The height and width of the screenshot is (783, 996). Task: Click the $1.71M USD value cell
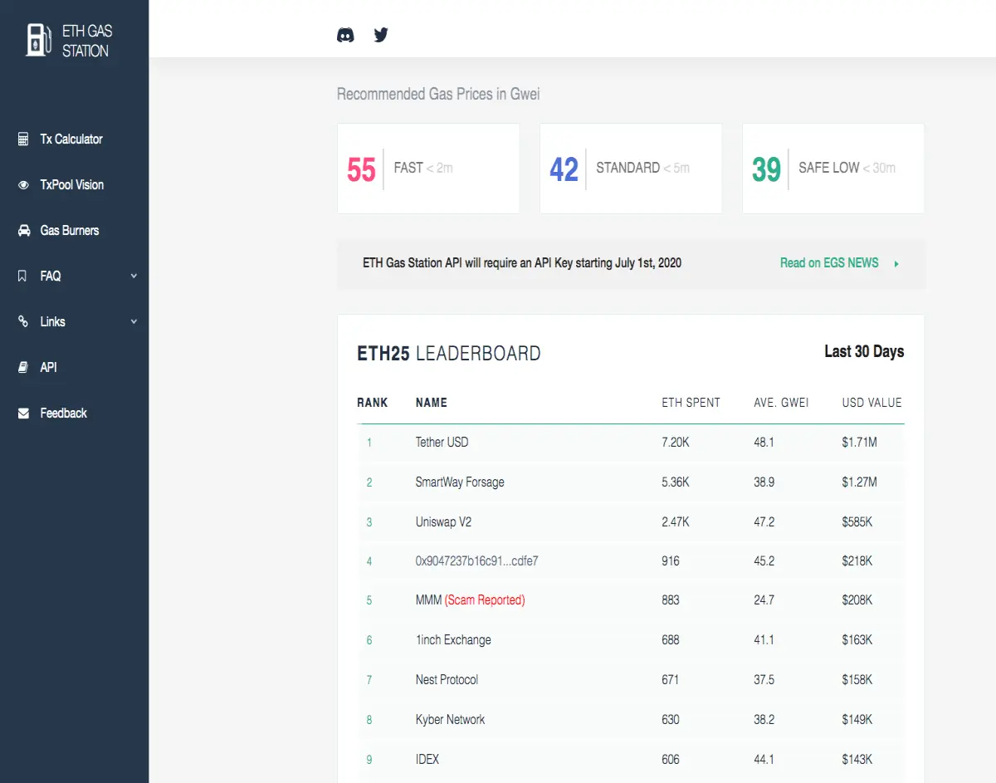coord(859,443)
